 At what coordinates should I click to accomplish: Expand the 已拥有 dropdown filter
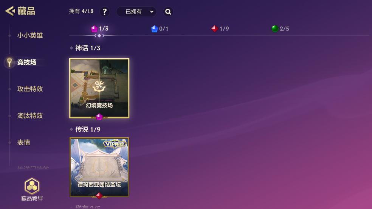click(136, 12)
